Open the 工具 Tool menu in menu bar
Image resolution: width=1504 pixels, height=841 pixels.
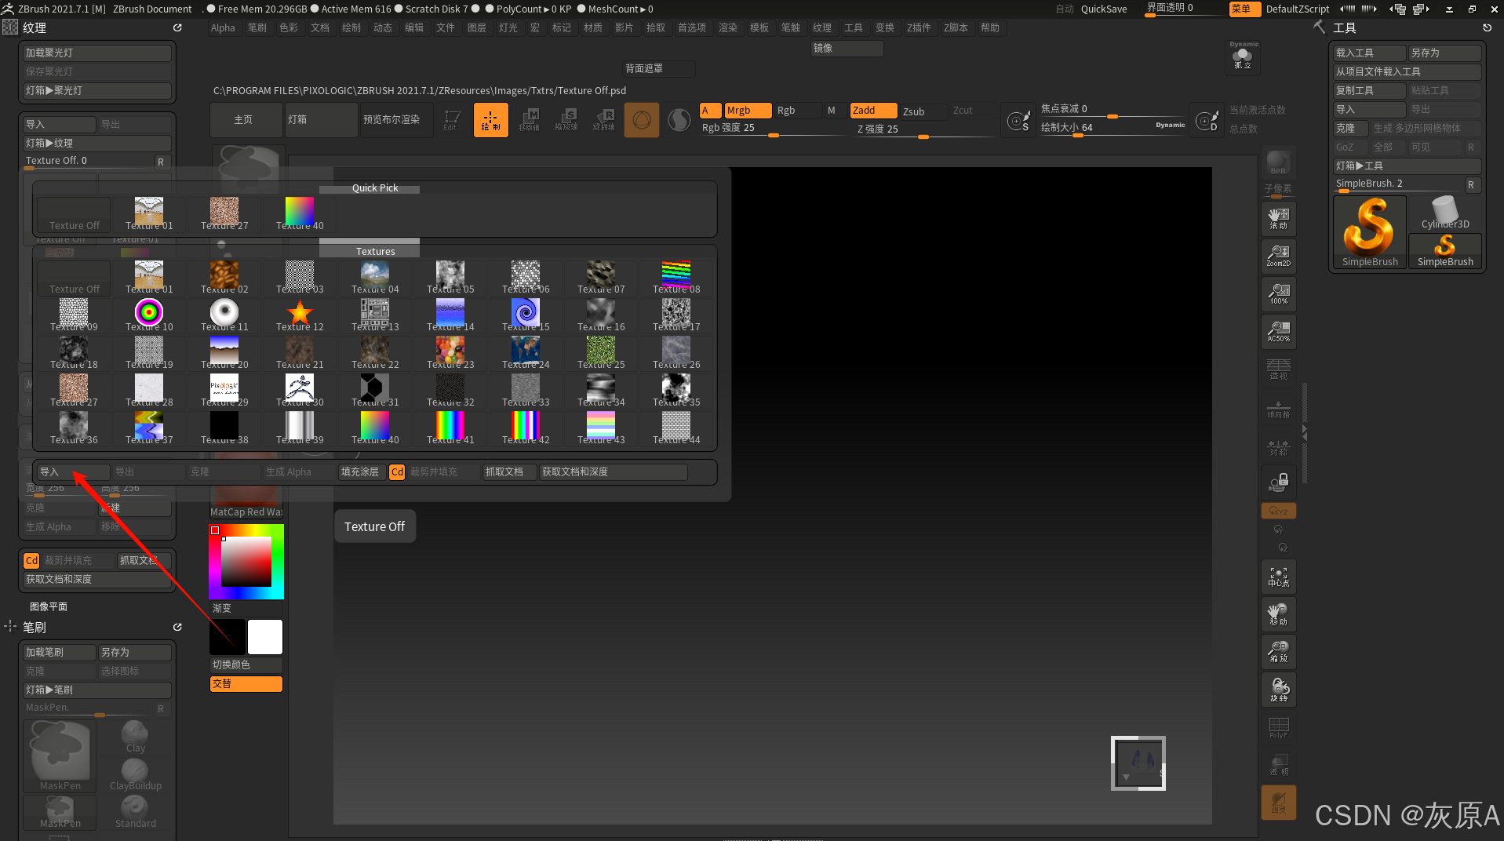[854, 27]
